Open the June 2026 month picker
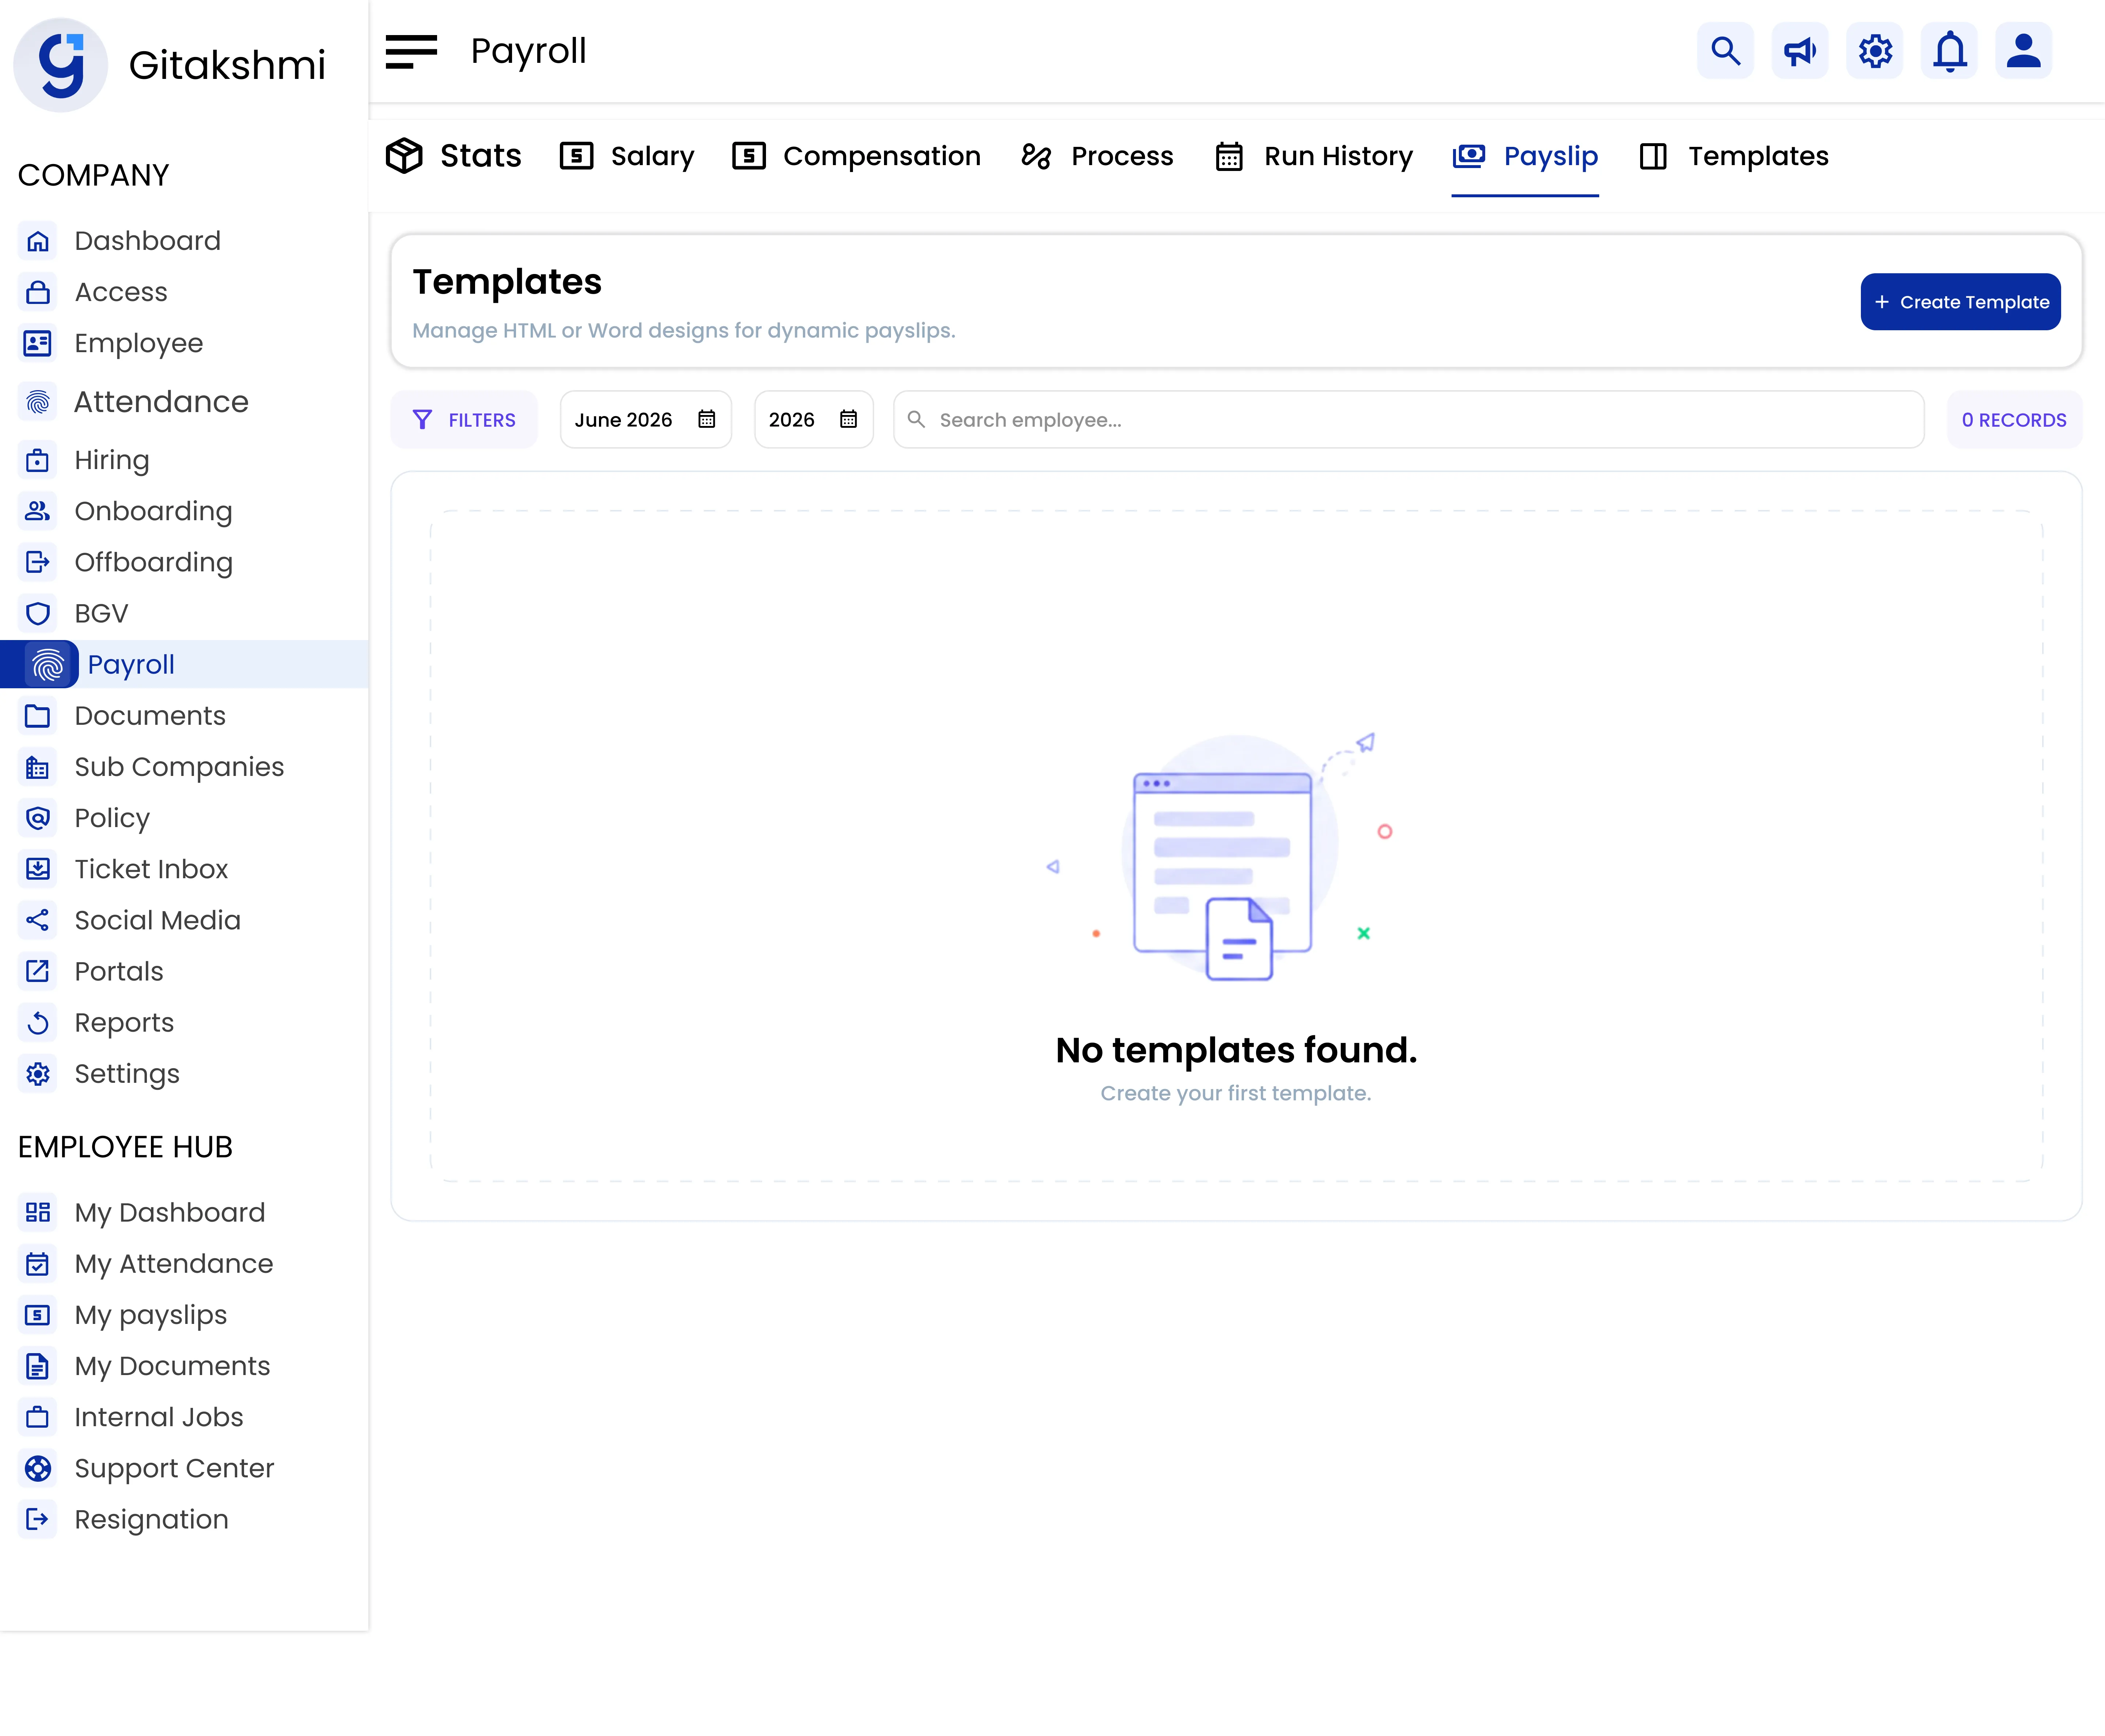This screenshot has height=1736, width=2105. pyautogui.click(x=645, y=420)
